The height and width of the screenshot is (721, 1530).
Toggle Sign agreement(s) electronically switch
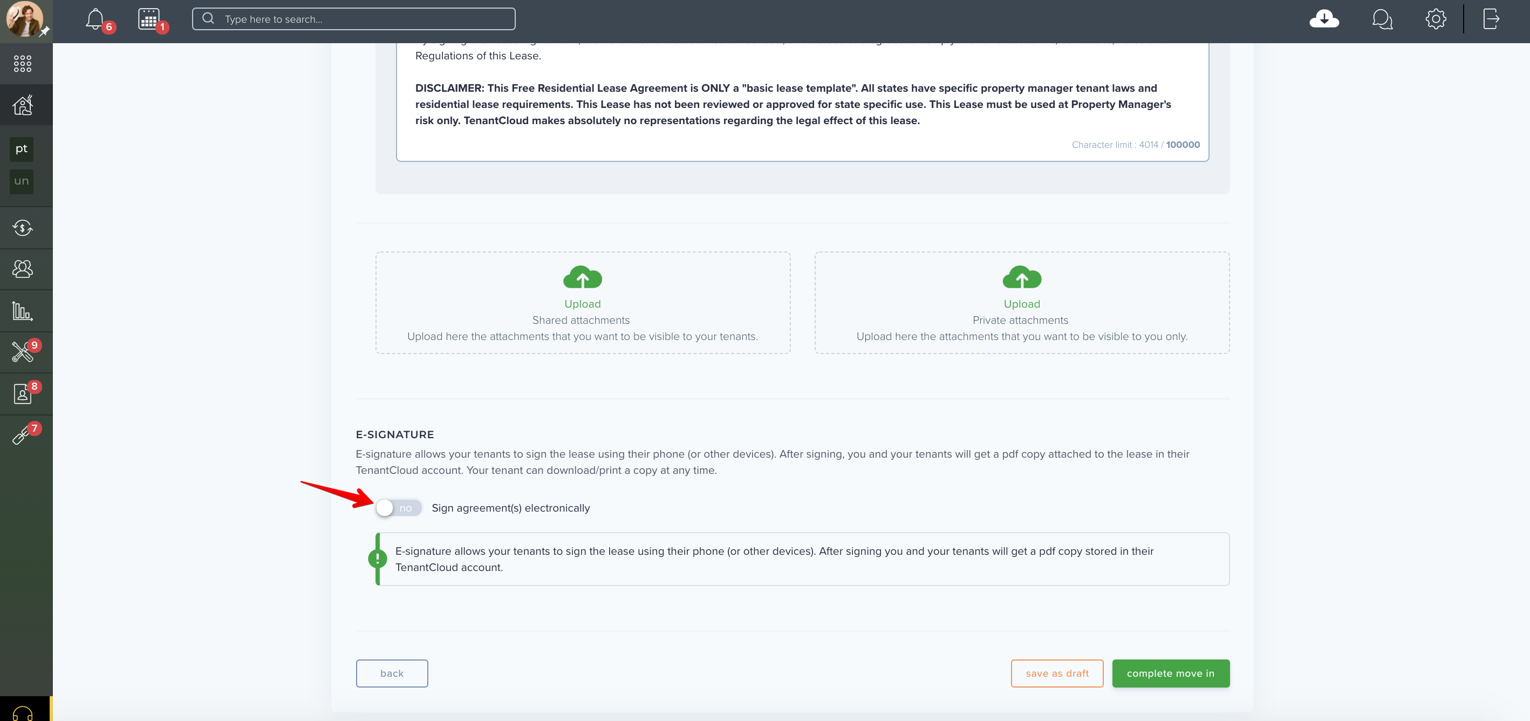click(x=399, y=508)
